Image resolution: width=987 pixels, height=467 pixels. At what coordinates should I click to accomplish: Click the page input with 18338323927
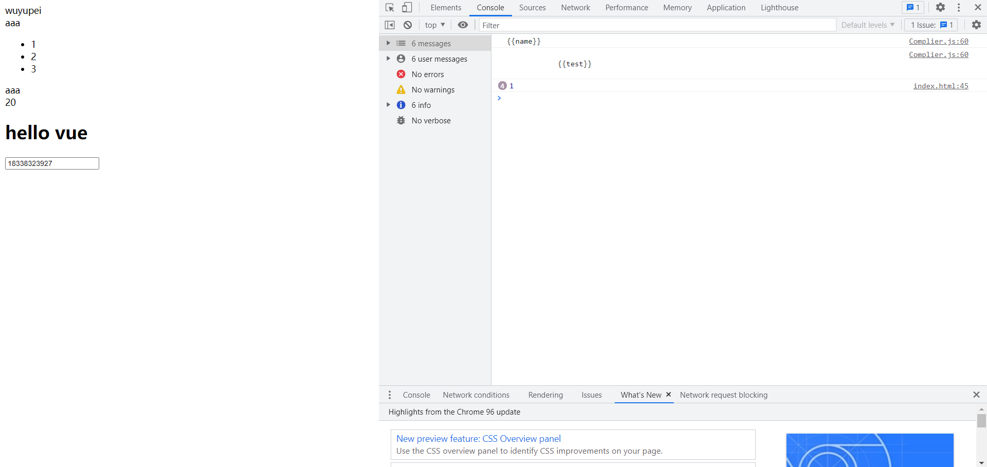[x=52, y=163]
